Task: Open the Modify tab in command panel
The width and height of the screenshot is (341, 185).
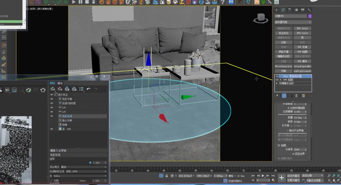Action: [283, 10]
